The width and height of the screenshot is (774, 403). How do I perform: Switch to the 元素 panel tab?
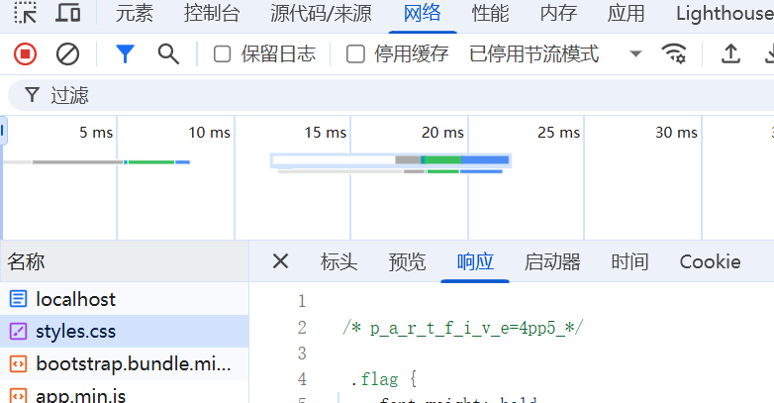[x=135, y=13]
